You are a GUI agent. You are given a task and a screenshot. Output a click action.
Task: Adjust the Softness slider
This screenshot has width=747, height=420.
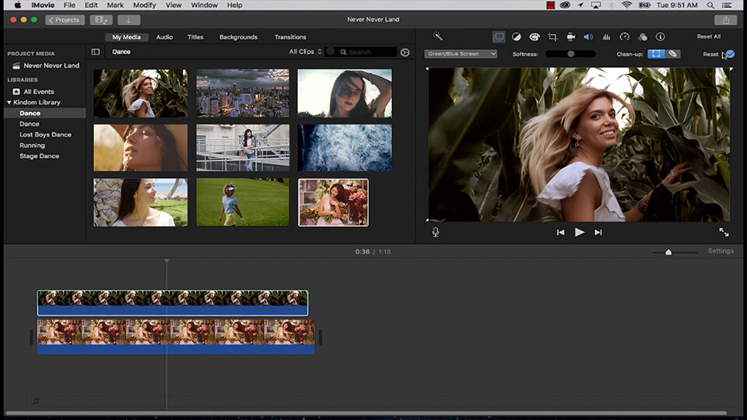(x=570, y=54)
